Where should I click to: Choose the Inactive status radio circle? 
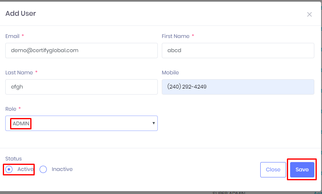coord(44,169)
